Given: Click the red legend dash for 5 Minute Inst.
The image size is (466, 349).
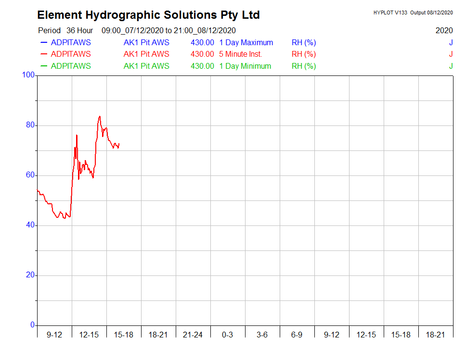Looking at the screenshot, I should (43, 54).
